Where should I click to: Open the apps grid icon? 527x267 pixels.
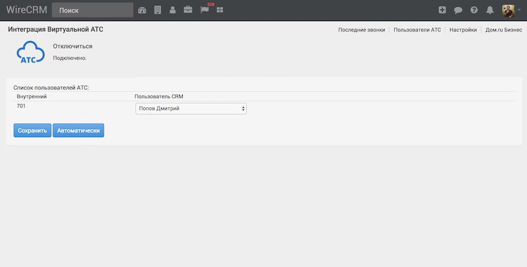point(220,10)
